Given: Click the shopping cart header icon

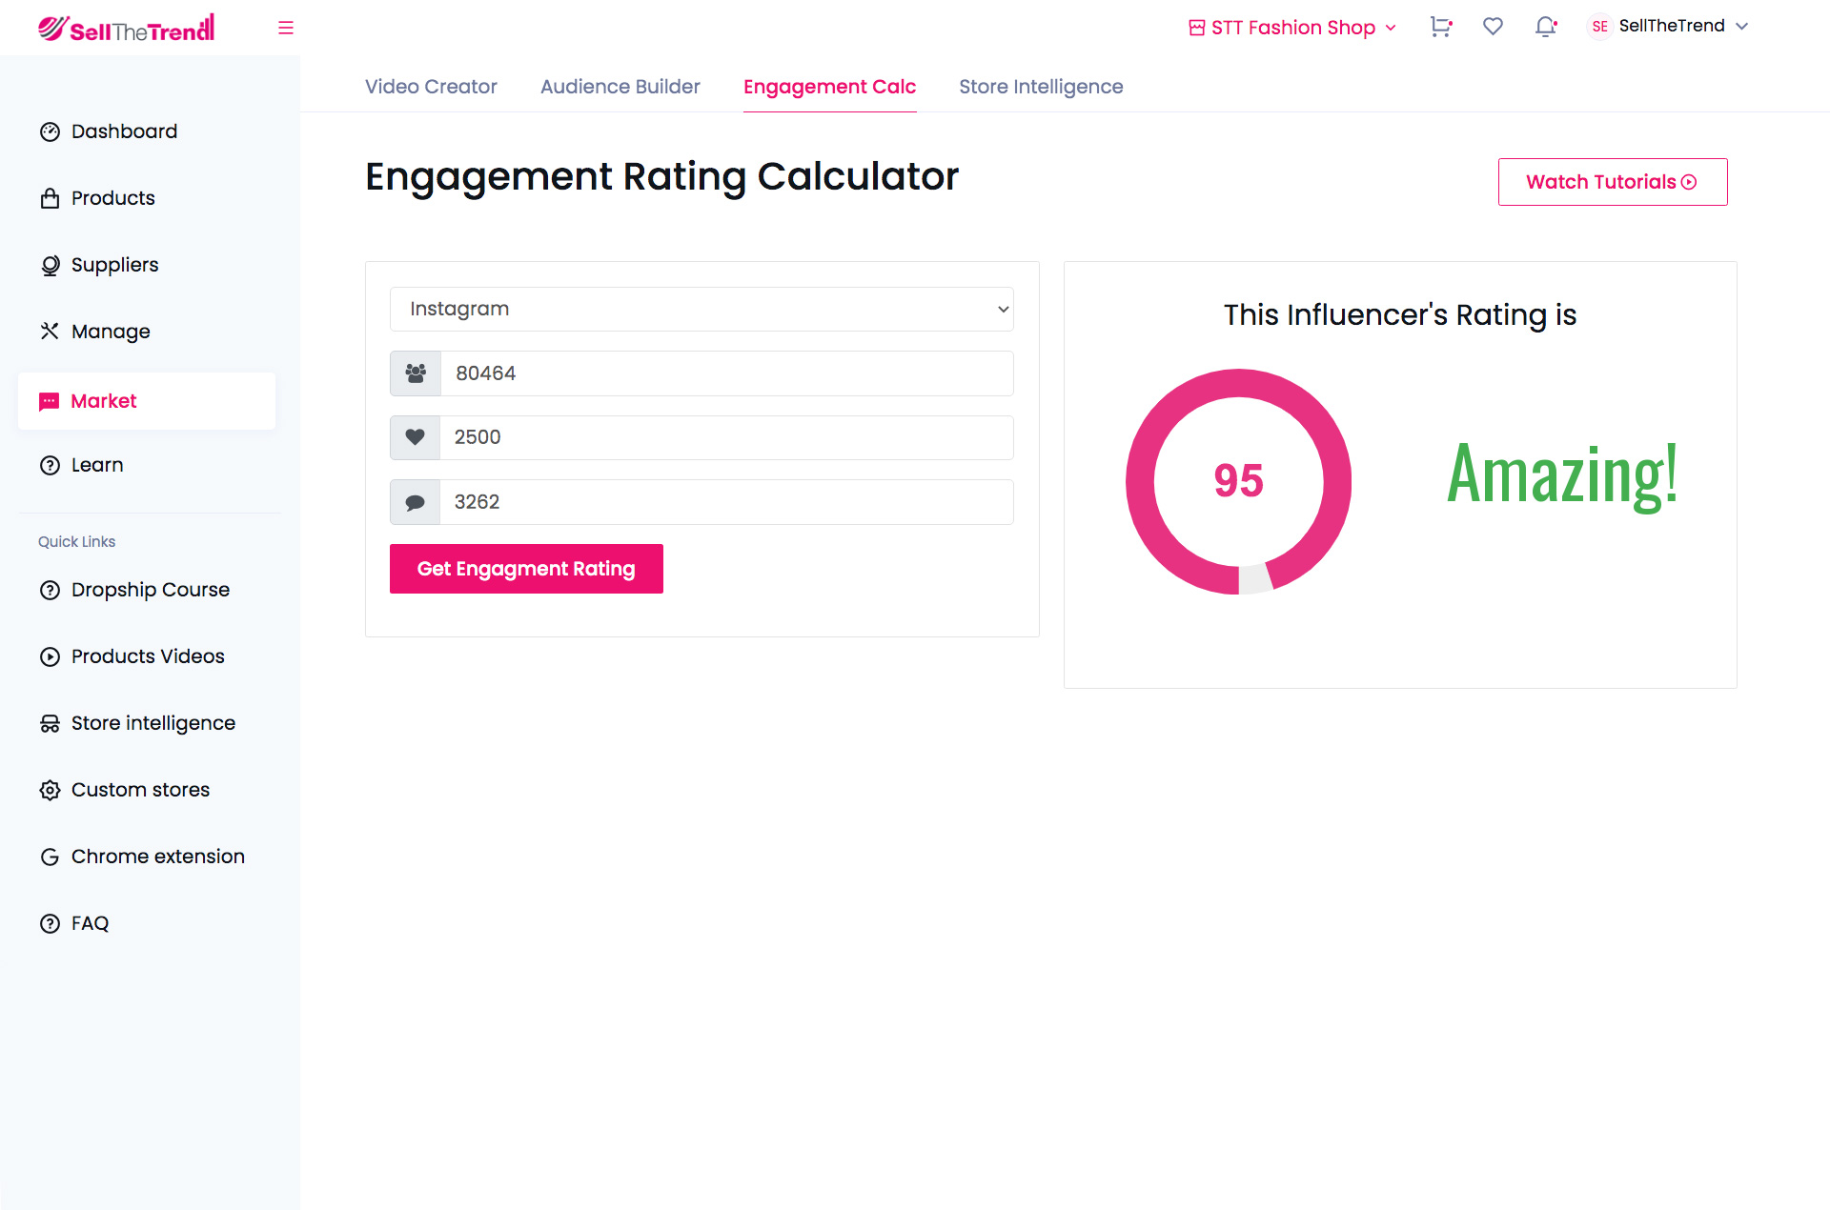Looking at the screenshot, I should point(1439,26).
